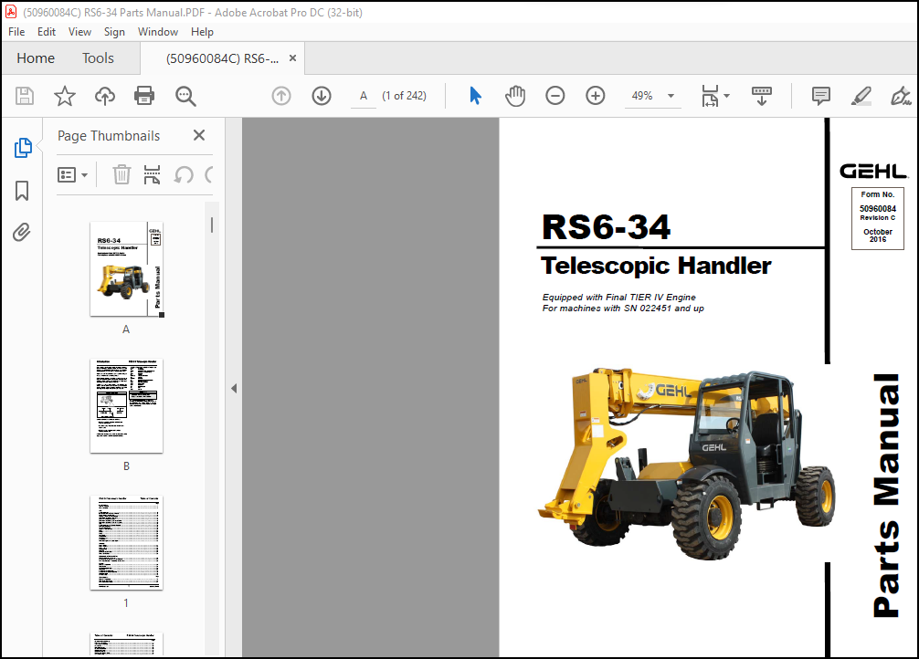
Task: Click the 'RS6-34' title in document
Action: (x=606, y=227)
